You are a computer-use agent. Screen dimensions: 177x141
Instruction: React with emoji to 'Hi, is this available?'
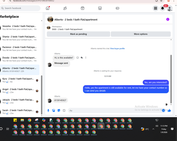(x=78, y=58)
